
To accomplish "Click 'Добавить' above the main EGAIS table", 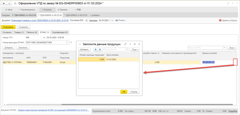I will (9, 48).
